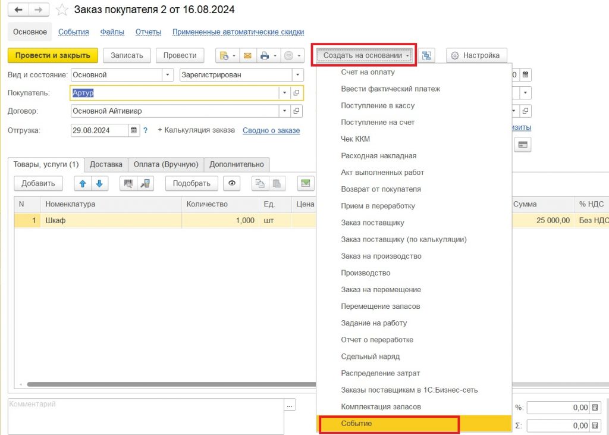
Task: Choose Акт выполненных работ menu entry
Action: coord(414,172)
